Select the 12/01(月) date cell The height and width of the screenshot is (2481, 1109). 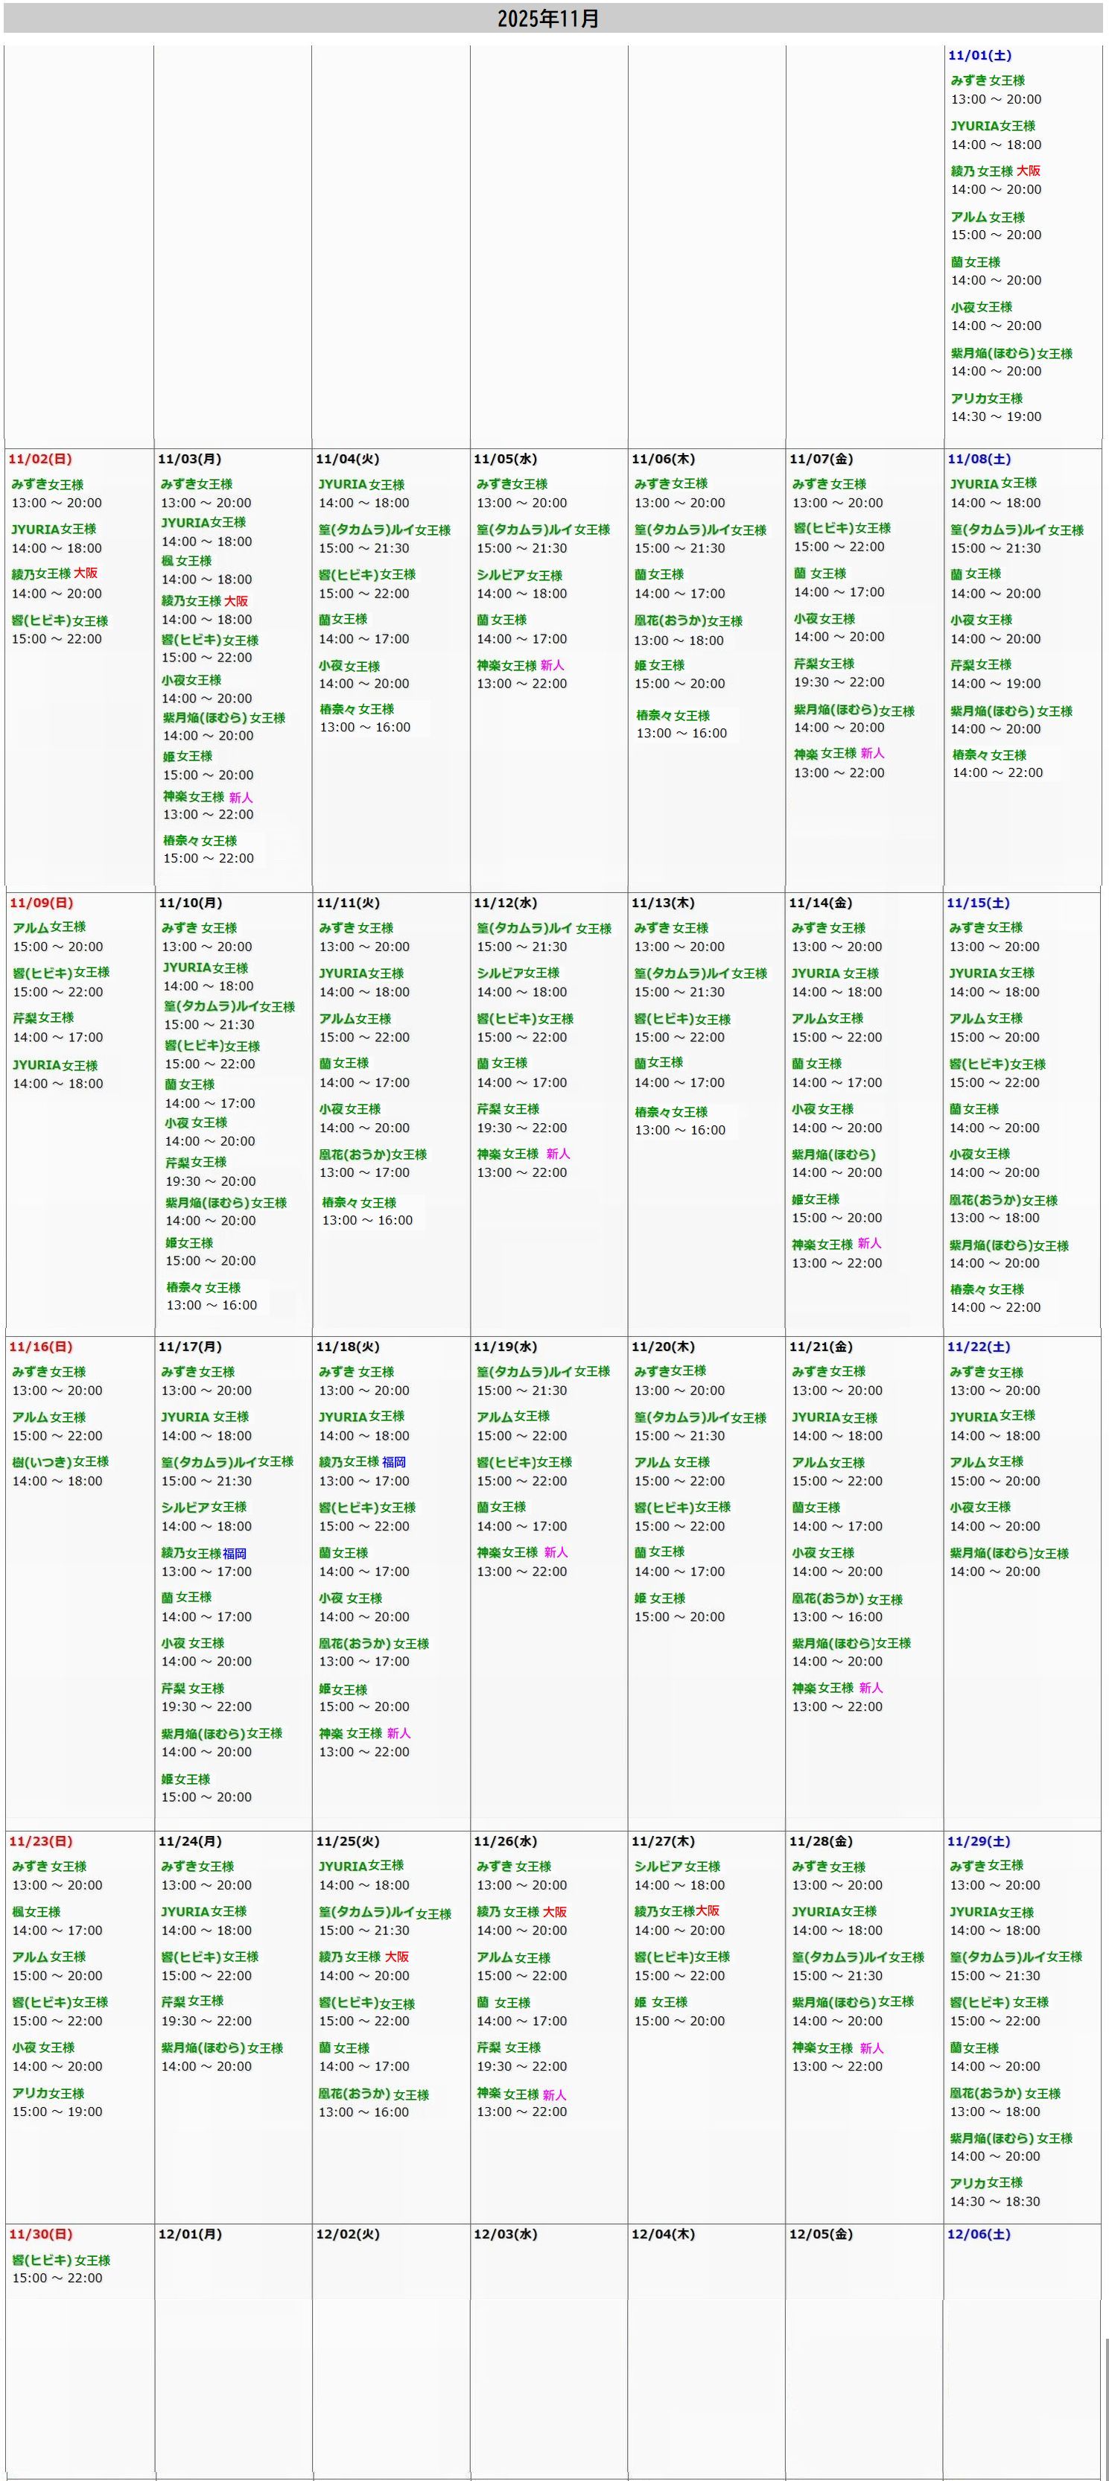click(x=190, y=2234)
